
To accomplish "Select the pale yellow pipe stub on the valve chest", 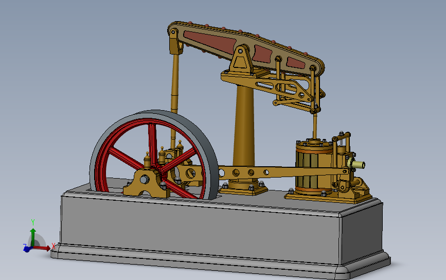I will tap(358, 165).
